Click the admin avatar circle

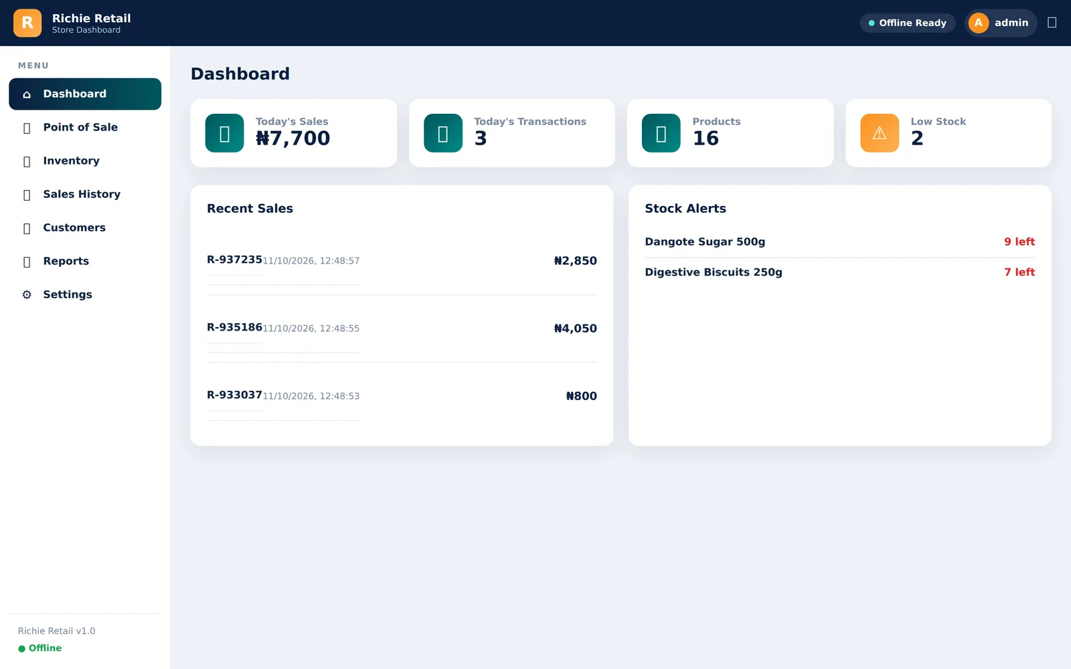pos(979,23)
